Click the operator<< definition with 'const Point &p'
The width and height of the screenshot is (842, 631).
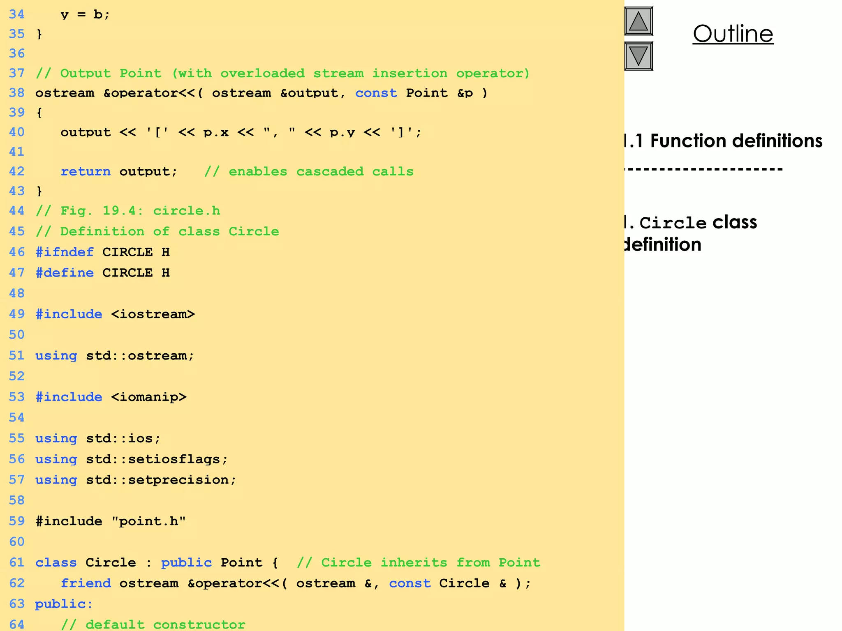tap(261, 93)
